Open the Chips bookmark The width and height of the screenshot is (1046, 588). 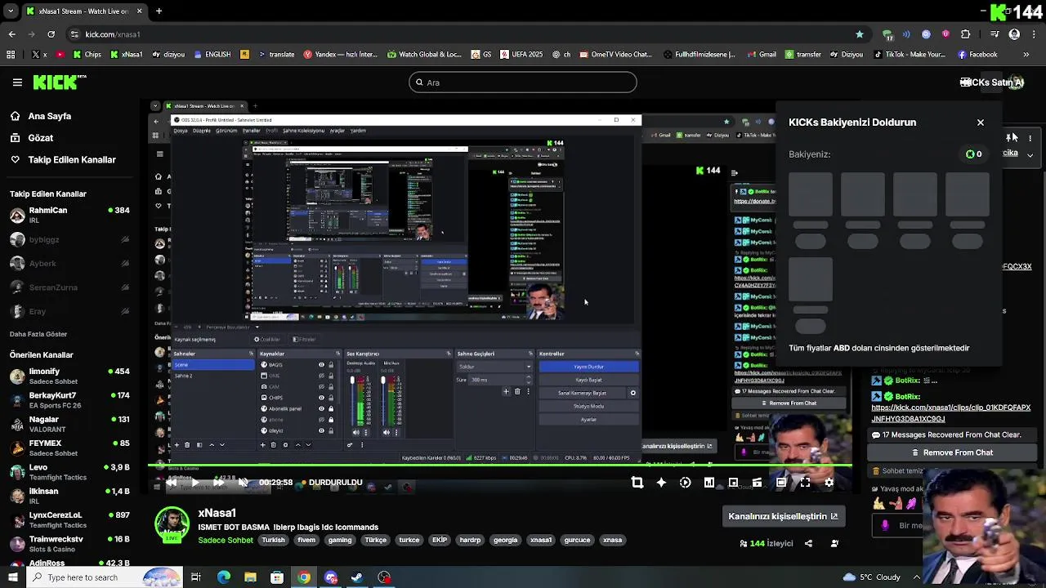click(87, 55)
